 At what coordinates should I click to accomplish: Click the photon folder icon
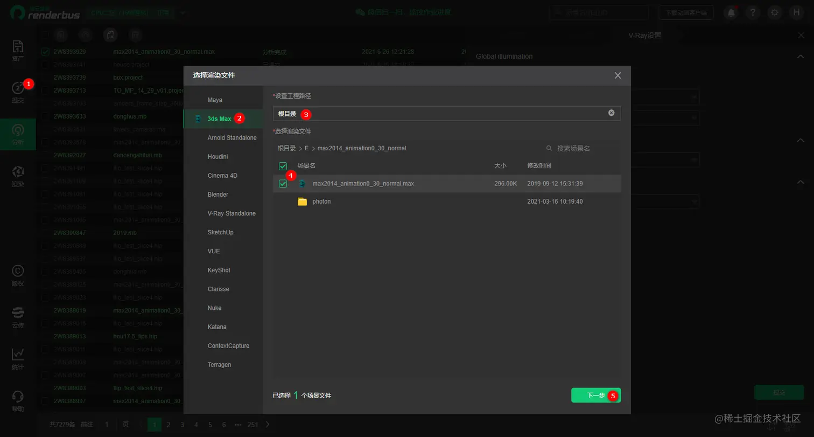coord(302,202)
